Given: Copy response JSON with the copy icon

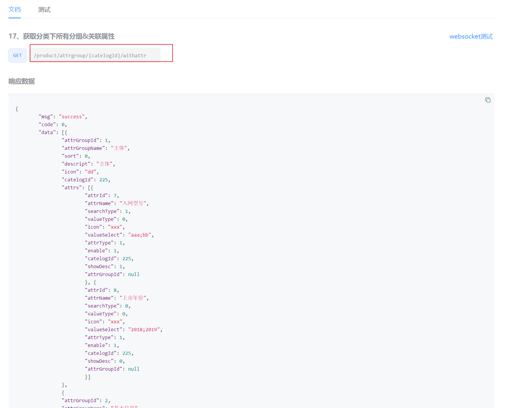Looking at the screenshot, I should coord(488,100).
